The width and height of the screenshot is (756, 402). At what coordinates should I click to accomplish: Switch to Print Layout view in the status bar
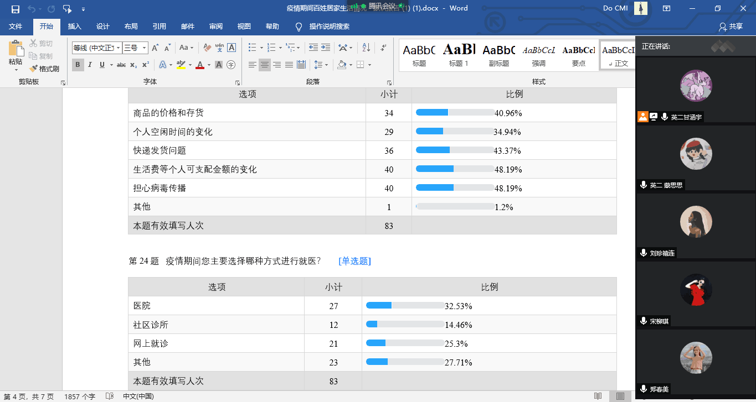[x=620, y=396]
